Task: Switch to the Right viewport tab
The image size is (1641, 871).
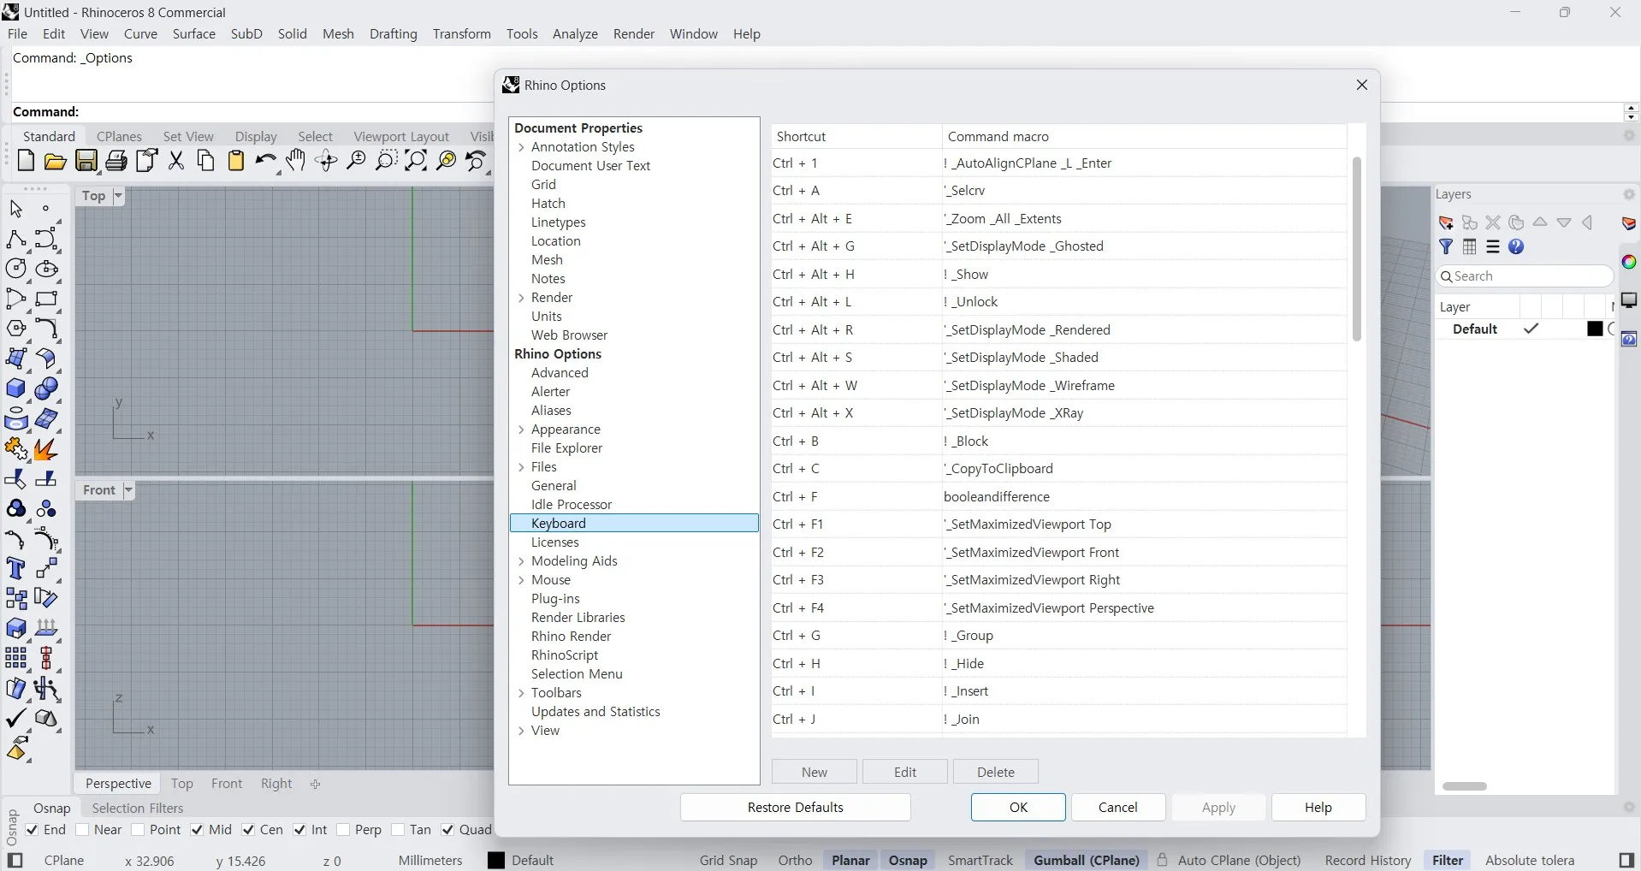Action: pos(276,784)
